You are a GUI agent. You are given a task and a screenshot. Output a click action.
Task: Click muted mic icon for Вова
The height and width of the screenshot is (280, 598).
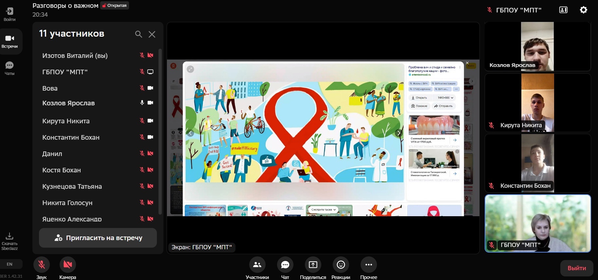142,88
